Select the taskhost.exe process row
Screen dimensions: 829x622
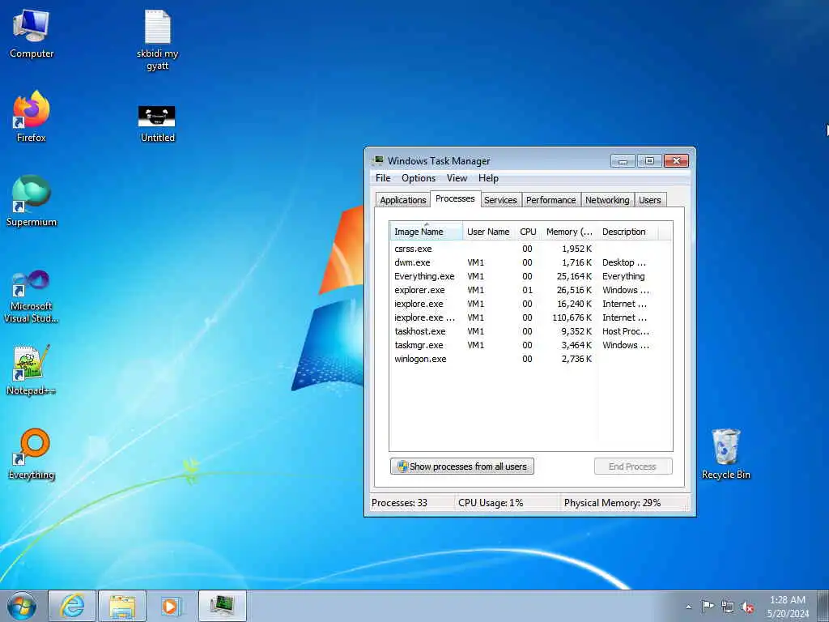pyautogui.click(x=531, y=331)
